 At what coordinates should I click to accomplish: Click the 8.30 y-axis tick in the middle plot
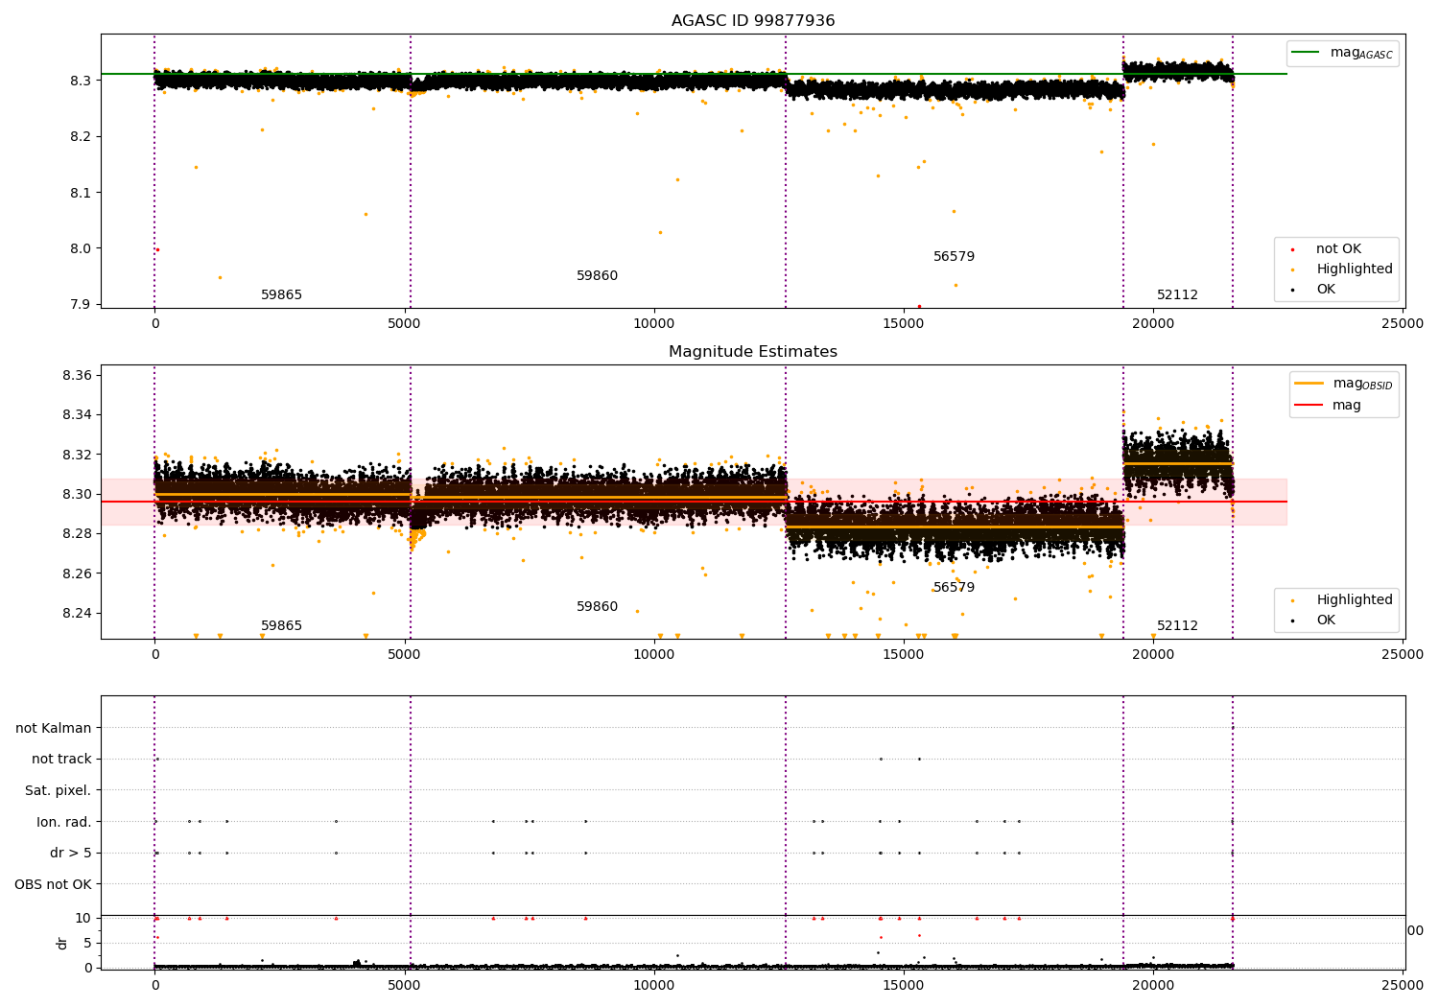(x=77, y=494)
